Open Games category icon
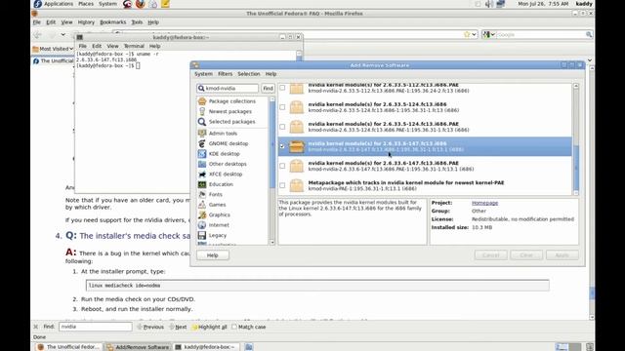The height and width of the screenshot is (351, 625). pyautogui.click(x=202, y=205)
